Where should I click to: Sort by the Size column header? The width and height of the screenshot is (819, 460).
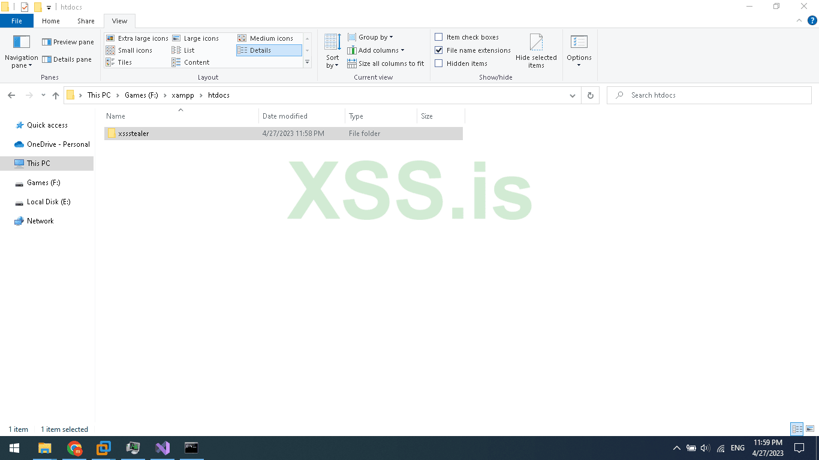pos(441,116)
